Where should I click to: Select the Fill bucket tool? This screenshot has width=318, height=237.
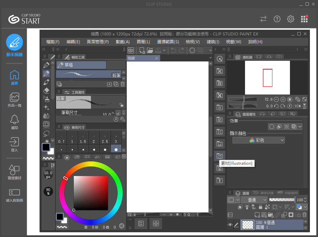click(x=47, y=115)
